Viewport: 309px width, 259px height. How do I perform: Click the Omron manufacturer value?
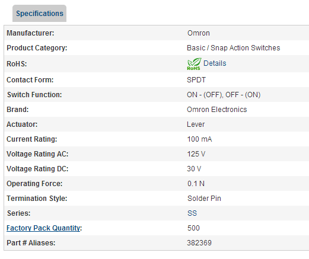point(199,33)
